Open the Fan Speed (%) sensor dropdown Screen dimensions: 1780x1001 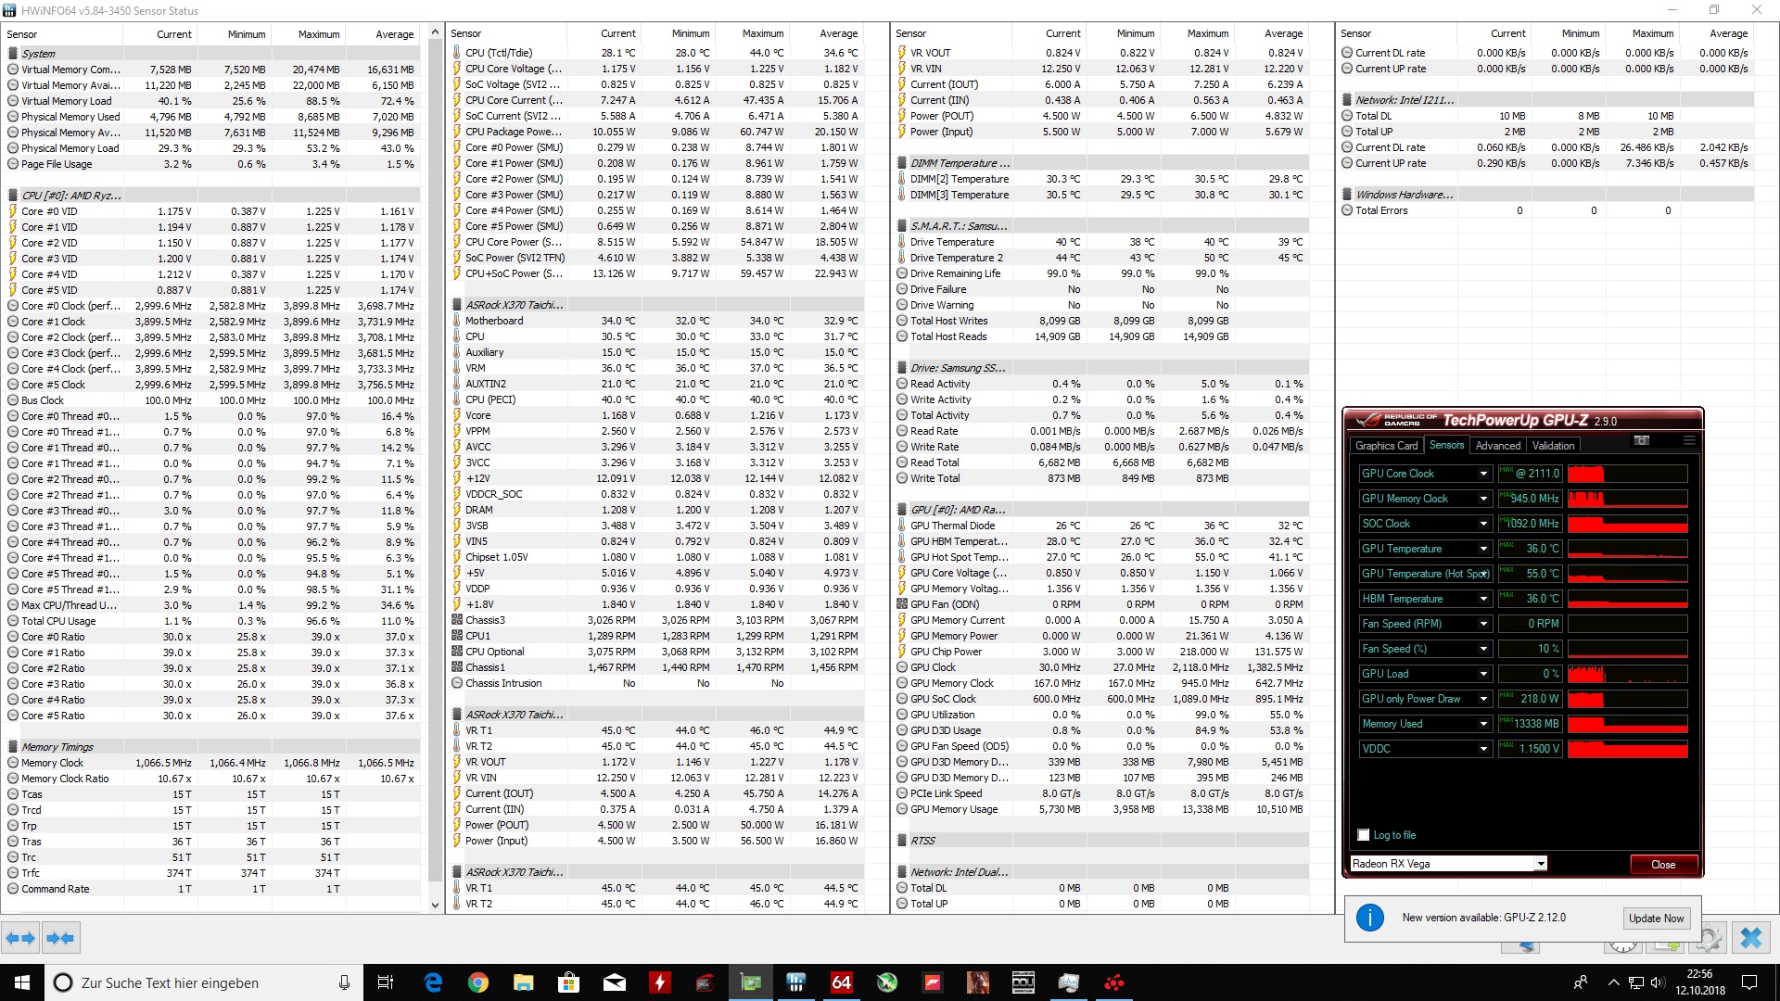pos(1483,649)
